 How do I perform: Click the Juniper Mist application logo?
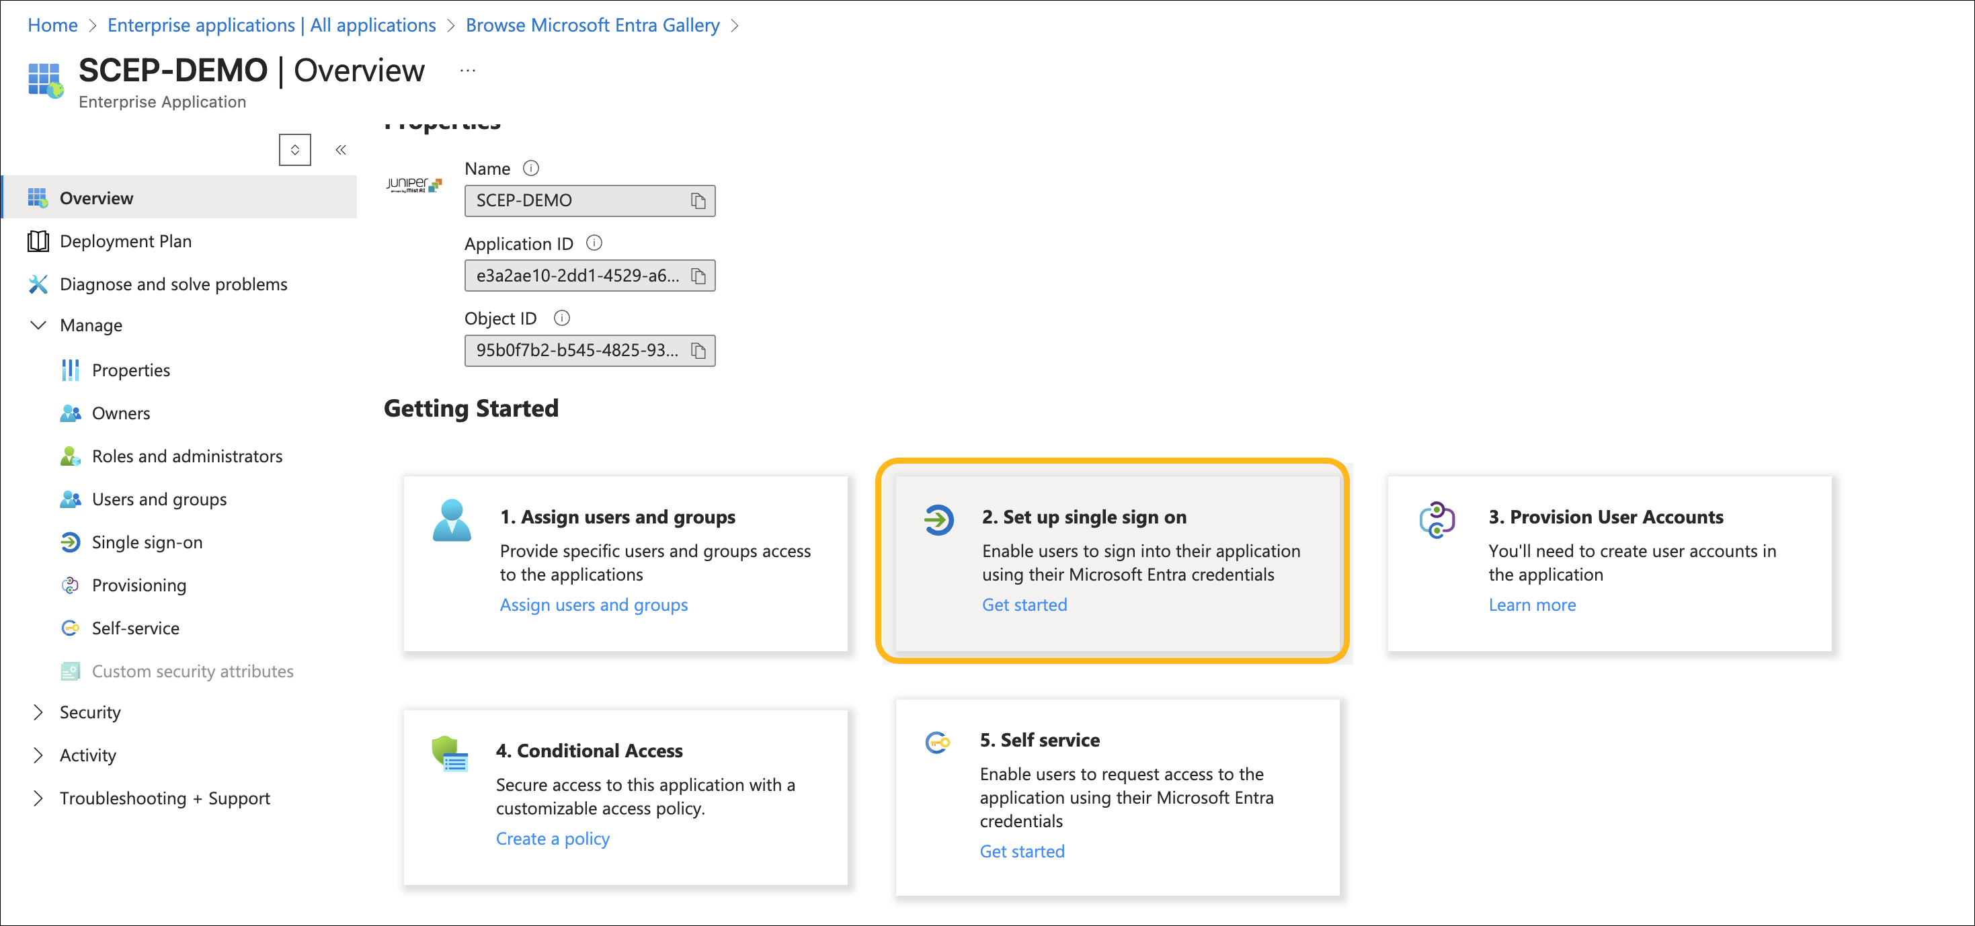tap(414, 185)
